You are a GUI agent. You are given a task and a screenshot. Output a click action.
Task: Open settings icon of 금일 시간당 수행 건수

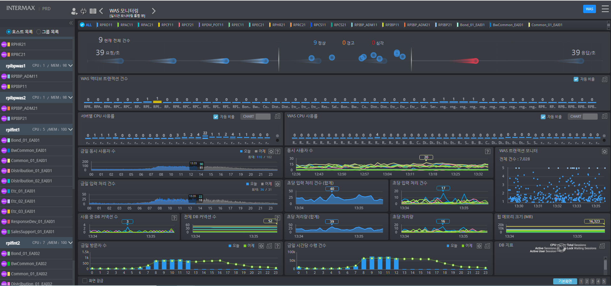(479, 246)
